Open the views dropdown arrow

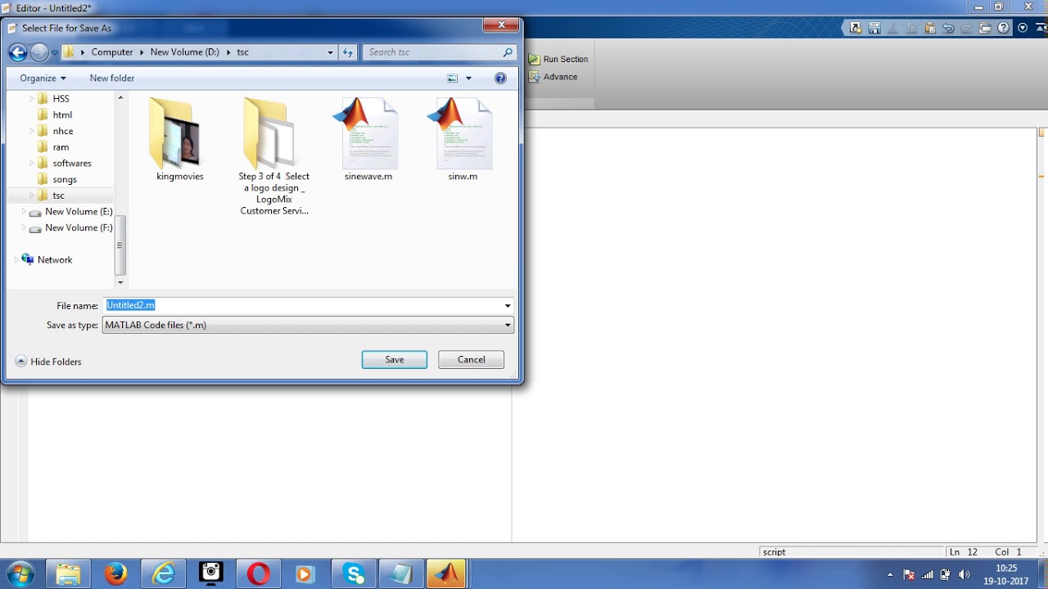[x=469, y=79]
